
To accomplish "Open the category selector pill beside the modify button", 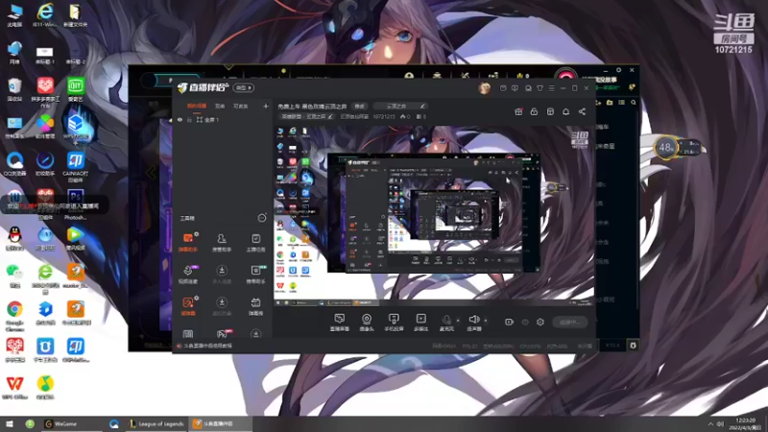I will pos(399,106).
